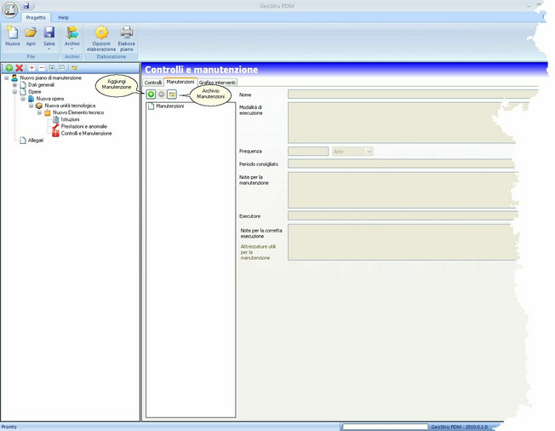Select Opere in the tree
The width and height of the screenshot is (555, 431).
[35, 92]
